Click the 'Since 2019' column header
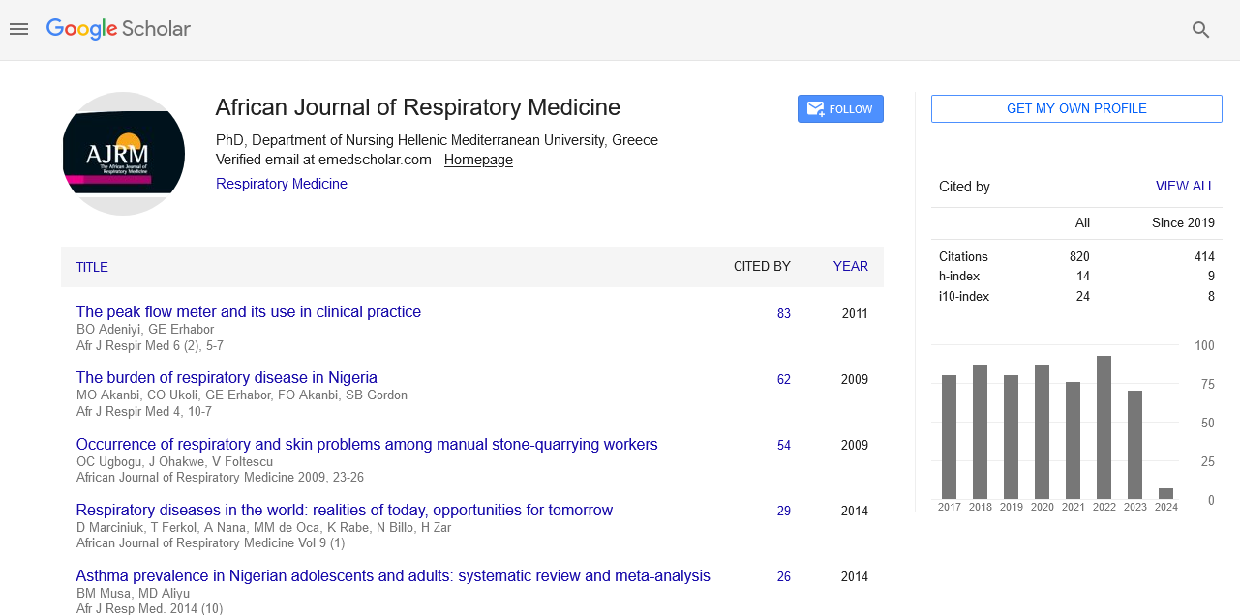The height and width of the screenshot is (615, 1240). [x=1183, y=222]
